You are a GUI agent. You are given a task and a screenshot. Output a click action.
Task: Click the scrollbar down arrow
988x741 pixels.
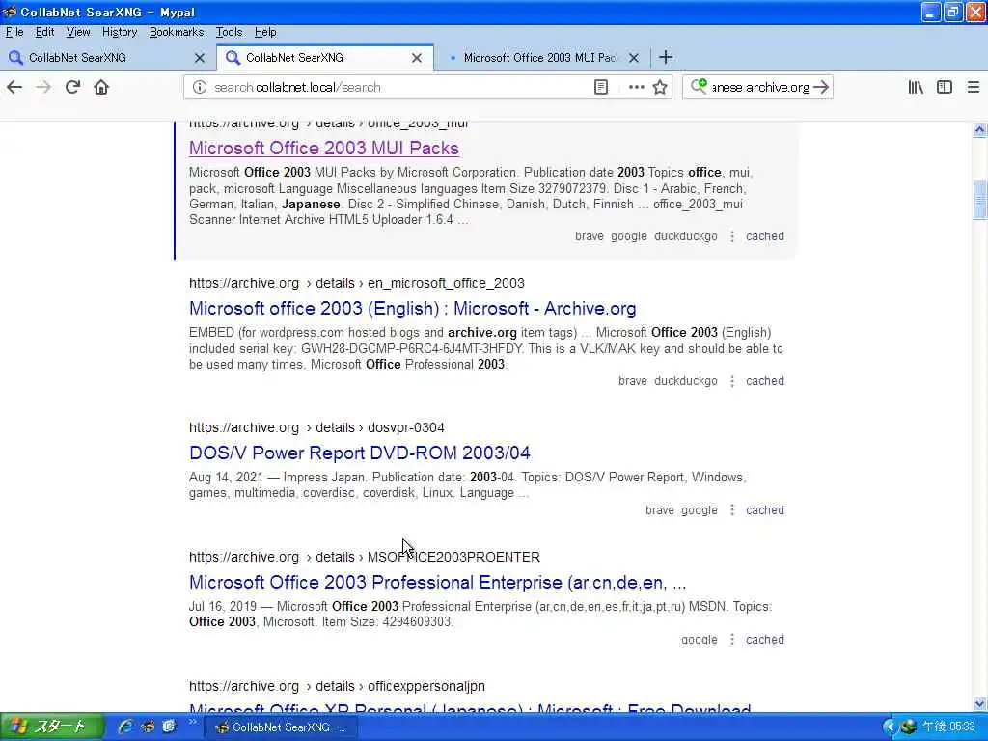click(979, 703)
